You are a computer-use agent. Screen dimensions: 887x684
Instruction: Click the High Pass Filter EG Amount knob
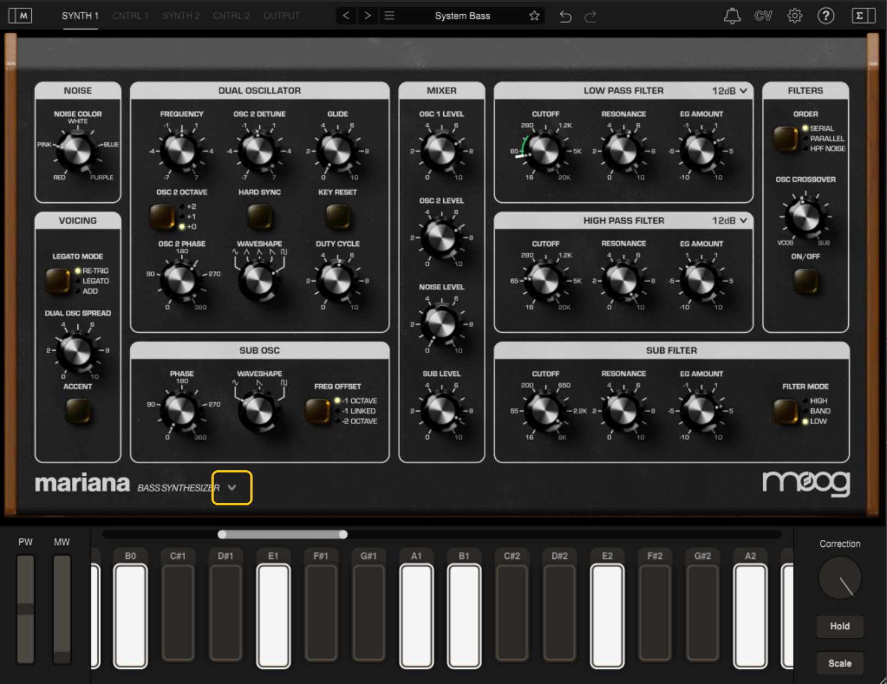click(701, 281)
